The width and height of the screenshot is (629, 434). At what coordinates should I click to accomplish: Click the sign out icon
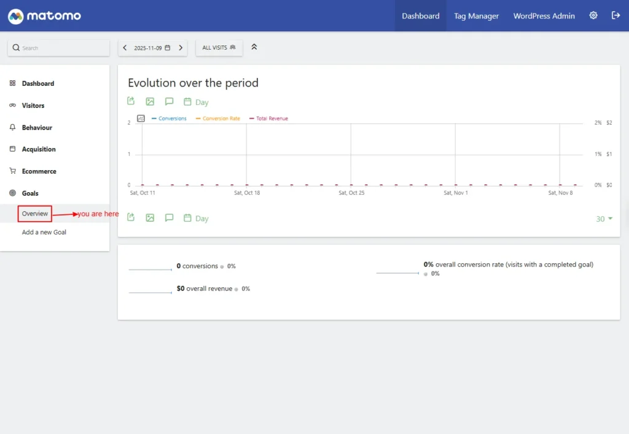point(615,16)
